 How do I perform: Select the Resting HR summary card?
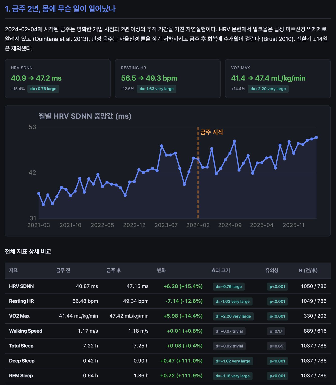(x=167, y=78)
